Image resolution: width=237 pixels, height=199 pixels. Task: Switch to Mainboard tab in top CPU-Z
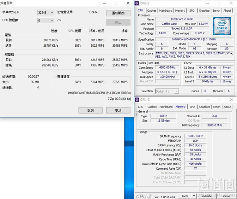coord(166,11)
